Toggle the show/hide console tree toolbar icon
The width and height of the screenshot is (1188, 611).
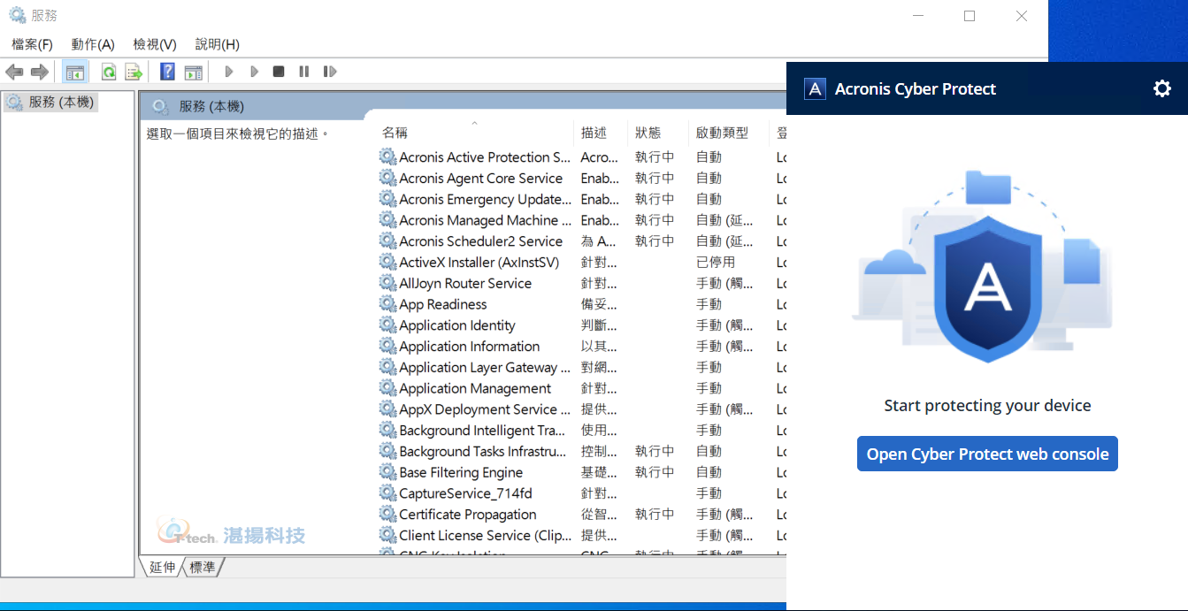click(x=75, y=72)
